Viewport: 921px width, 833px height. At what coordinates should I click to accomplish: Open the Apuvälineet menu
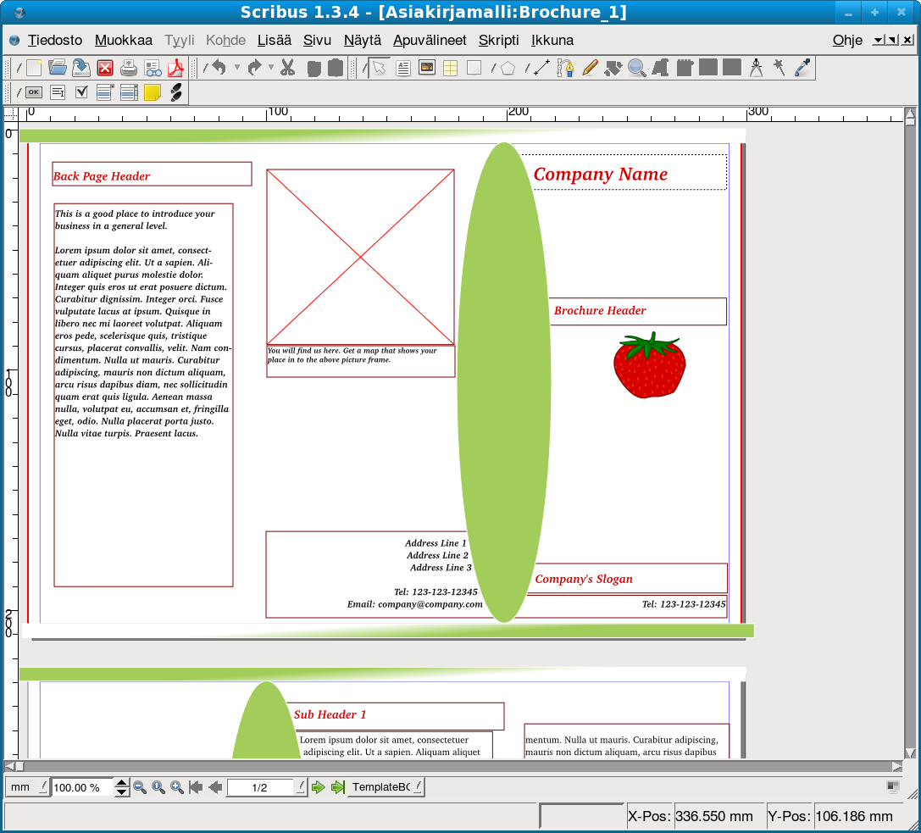point(430,40)
